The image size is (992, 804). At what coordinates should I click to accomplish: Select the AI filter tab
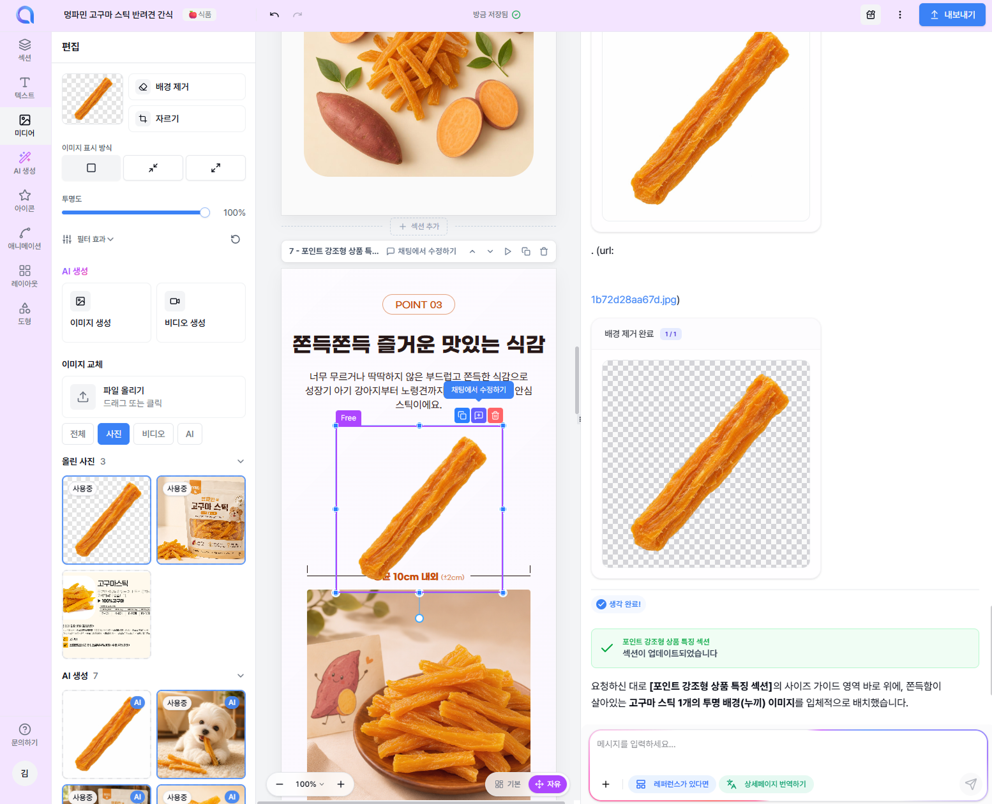[190, 434]
